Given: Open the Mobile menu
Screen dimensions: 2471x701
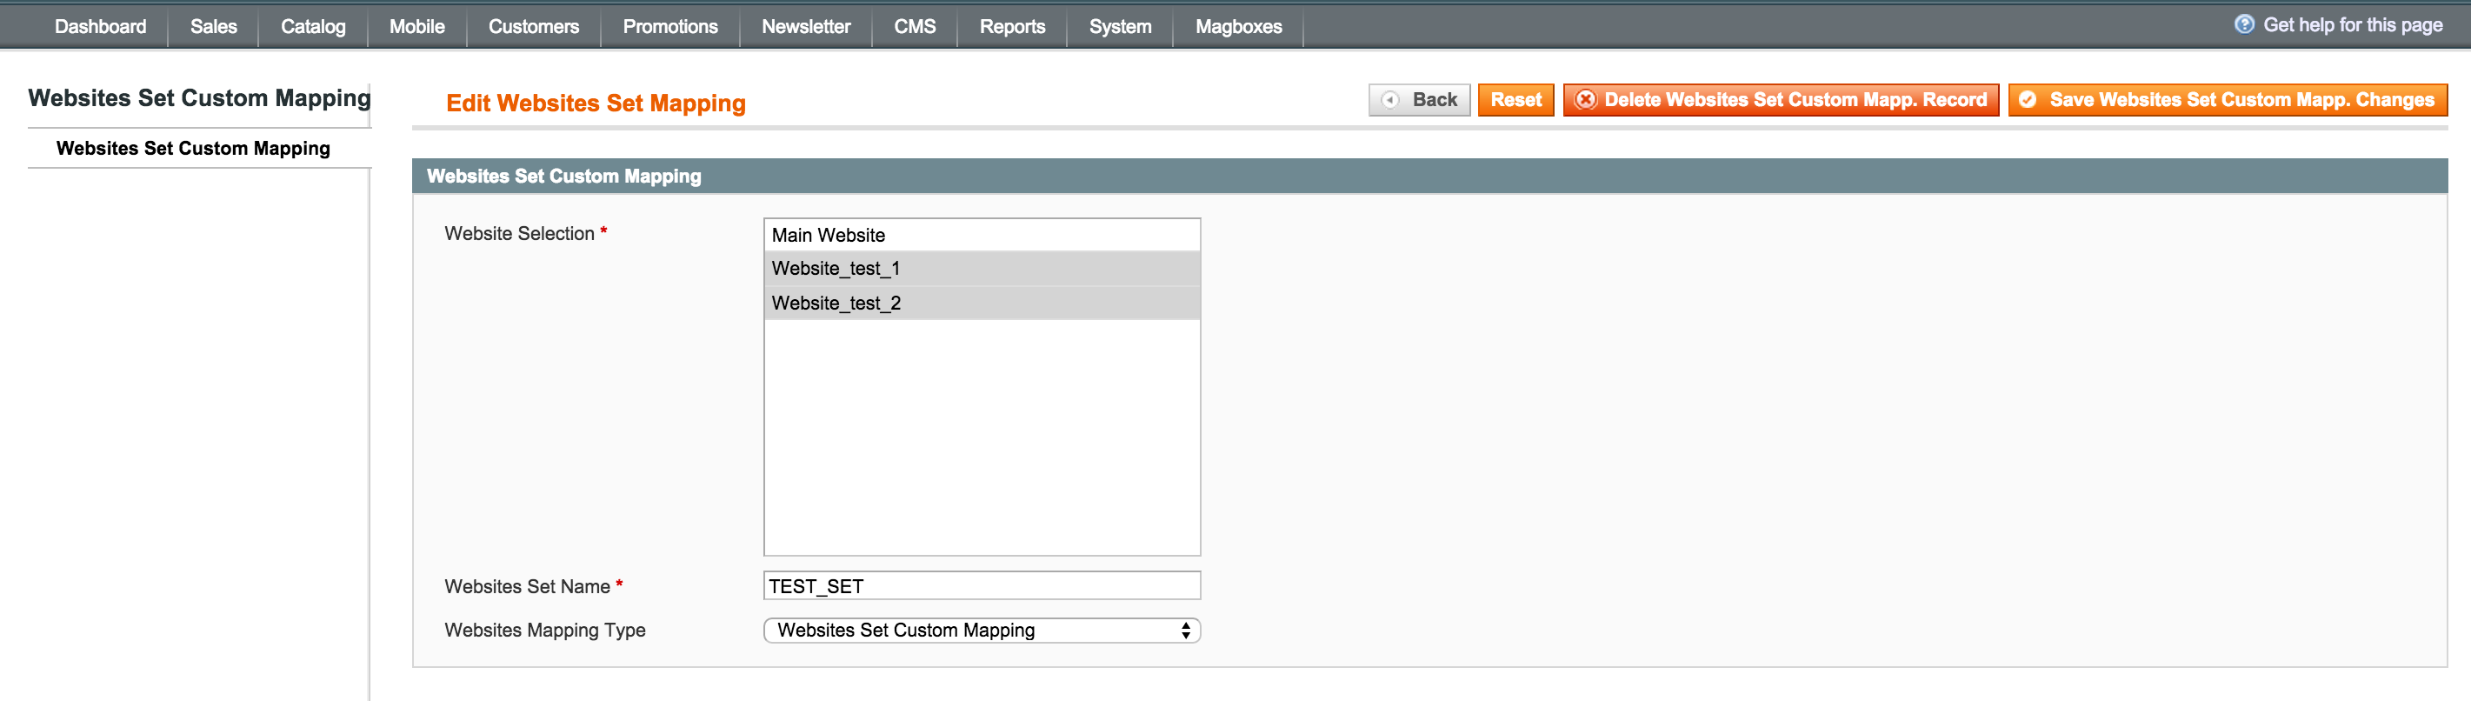Looking at the screenshot, I should (x=416, y=27).
